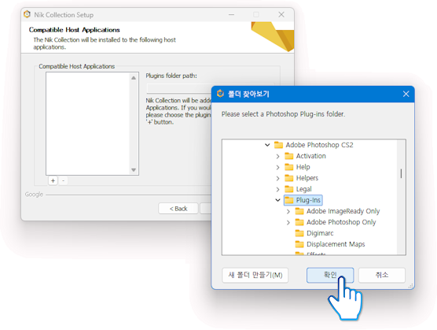Screen dimensions: 437x330
Task: Select the Digimarc folder icon
Action: click(x=299, y=233)
